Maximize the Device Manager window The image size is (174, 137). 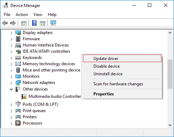coord(150,5)
